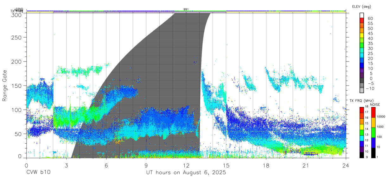
Task: Click the 'Range Gate' y-axis label
Action: (x=5, y=85)
